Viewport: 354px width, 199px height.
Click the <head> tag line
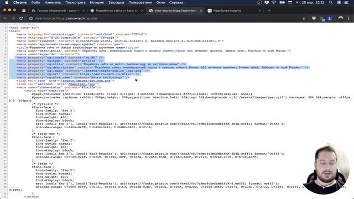pyautogui.click(x=14, y=31)
